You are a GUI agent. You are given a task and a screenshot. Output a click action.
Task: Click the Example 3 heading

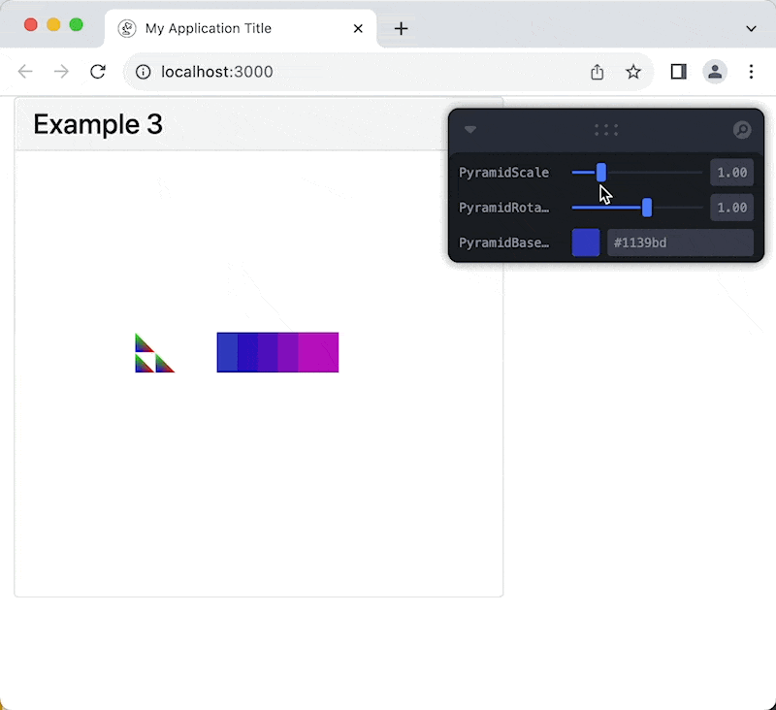97,124
